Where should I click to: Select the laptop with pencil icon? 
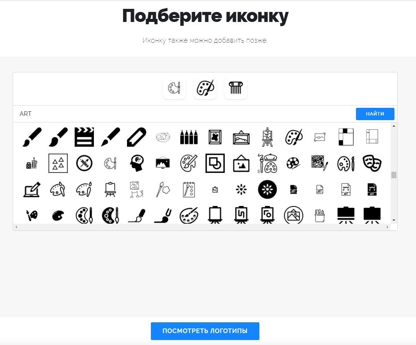tap(32, 189)
